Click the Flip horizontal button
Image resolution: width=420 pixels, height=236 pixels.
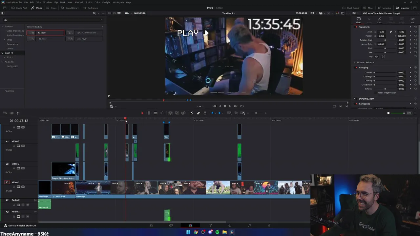377,56
